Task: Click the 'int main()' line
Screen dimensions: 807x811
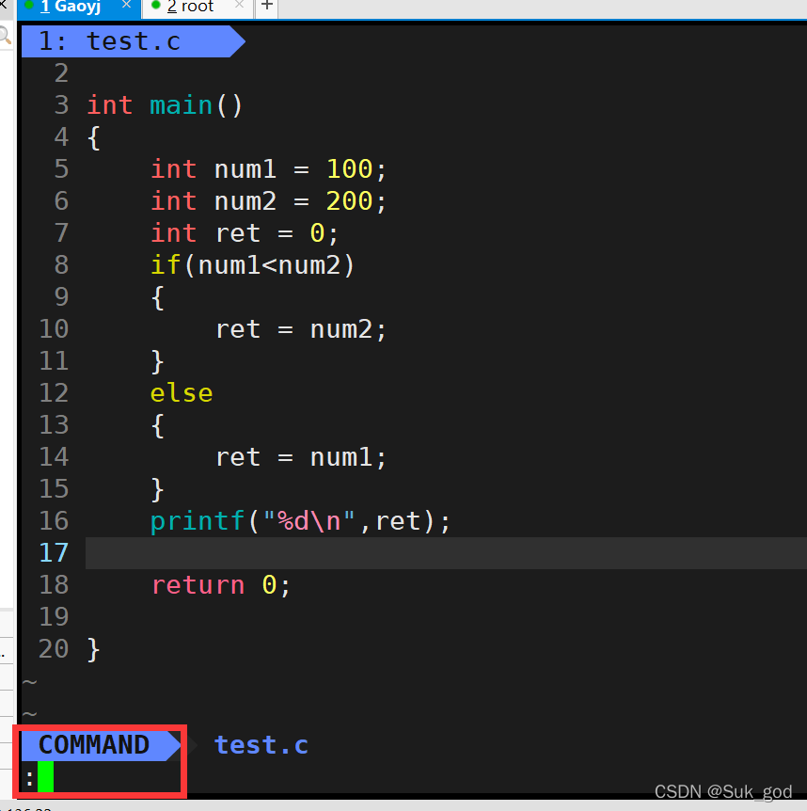Action: (x=165, y=106)
